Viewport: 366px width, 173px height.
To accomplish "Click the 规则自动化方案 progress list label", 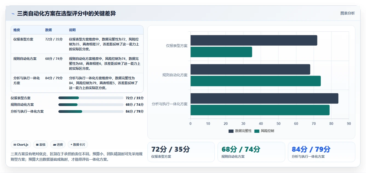I will coord(22,105).
